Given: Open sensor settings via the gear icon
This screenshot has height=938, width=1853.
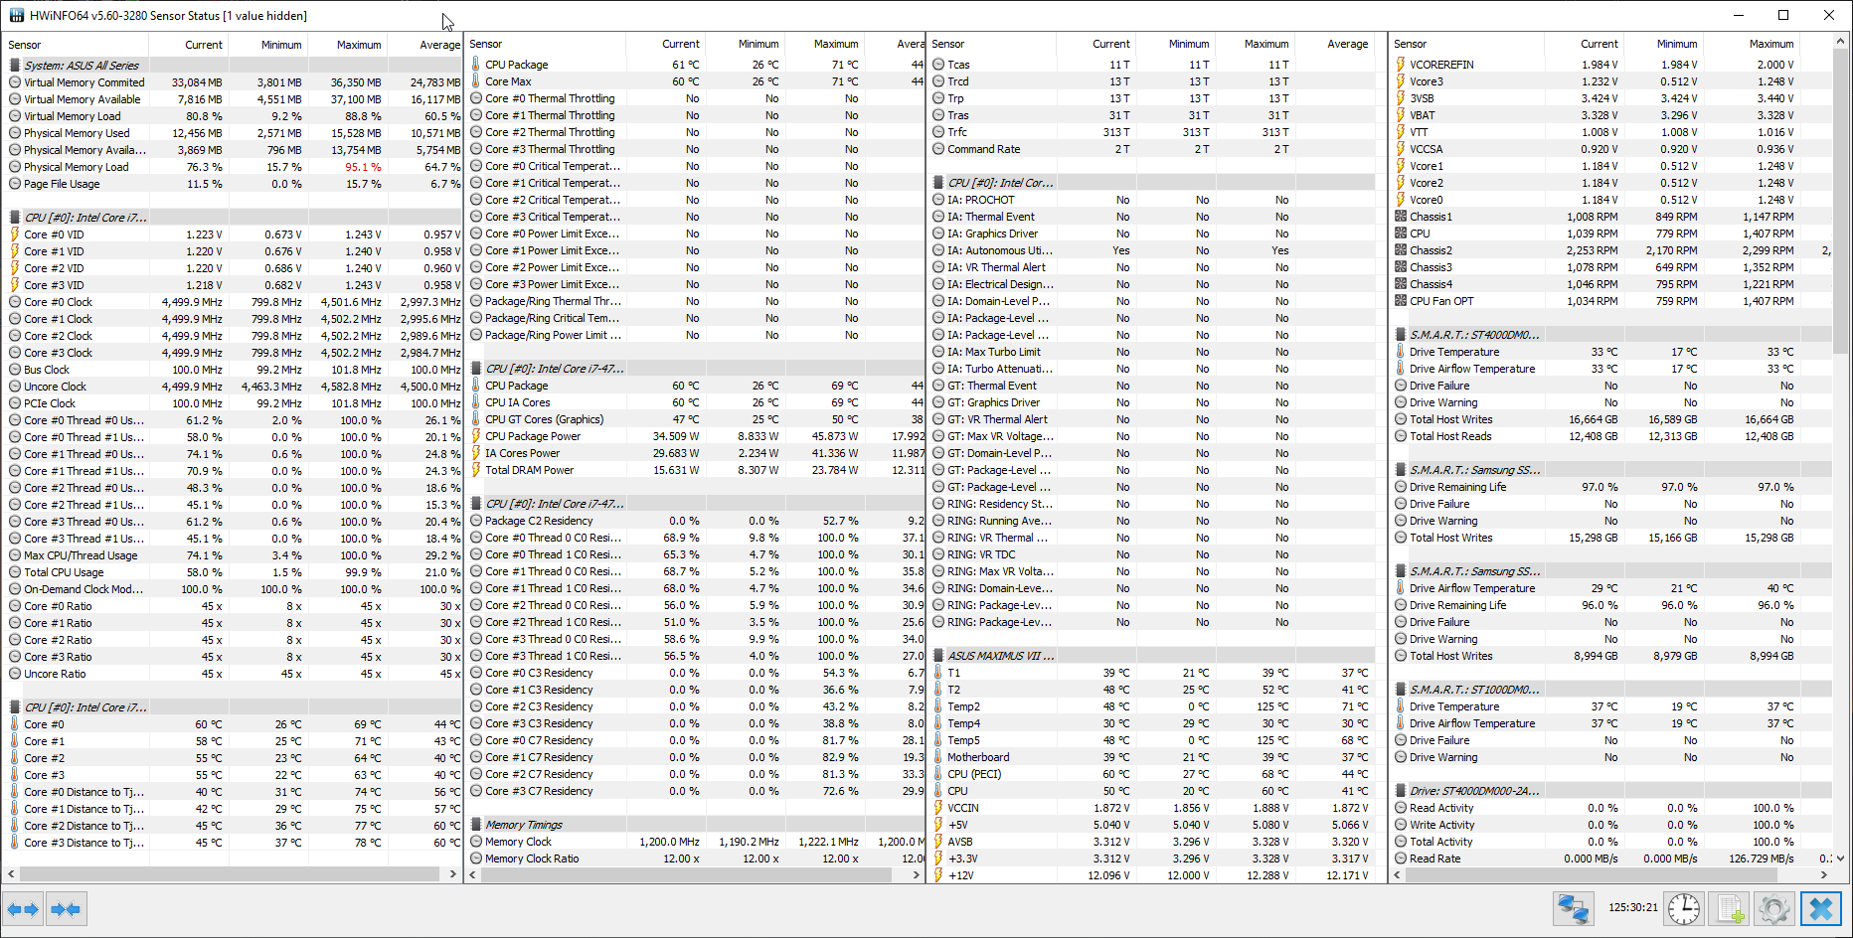Looking at the screenshot, I should tap(1773, 909).
